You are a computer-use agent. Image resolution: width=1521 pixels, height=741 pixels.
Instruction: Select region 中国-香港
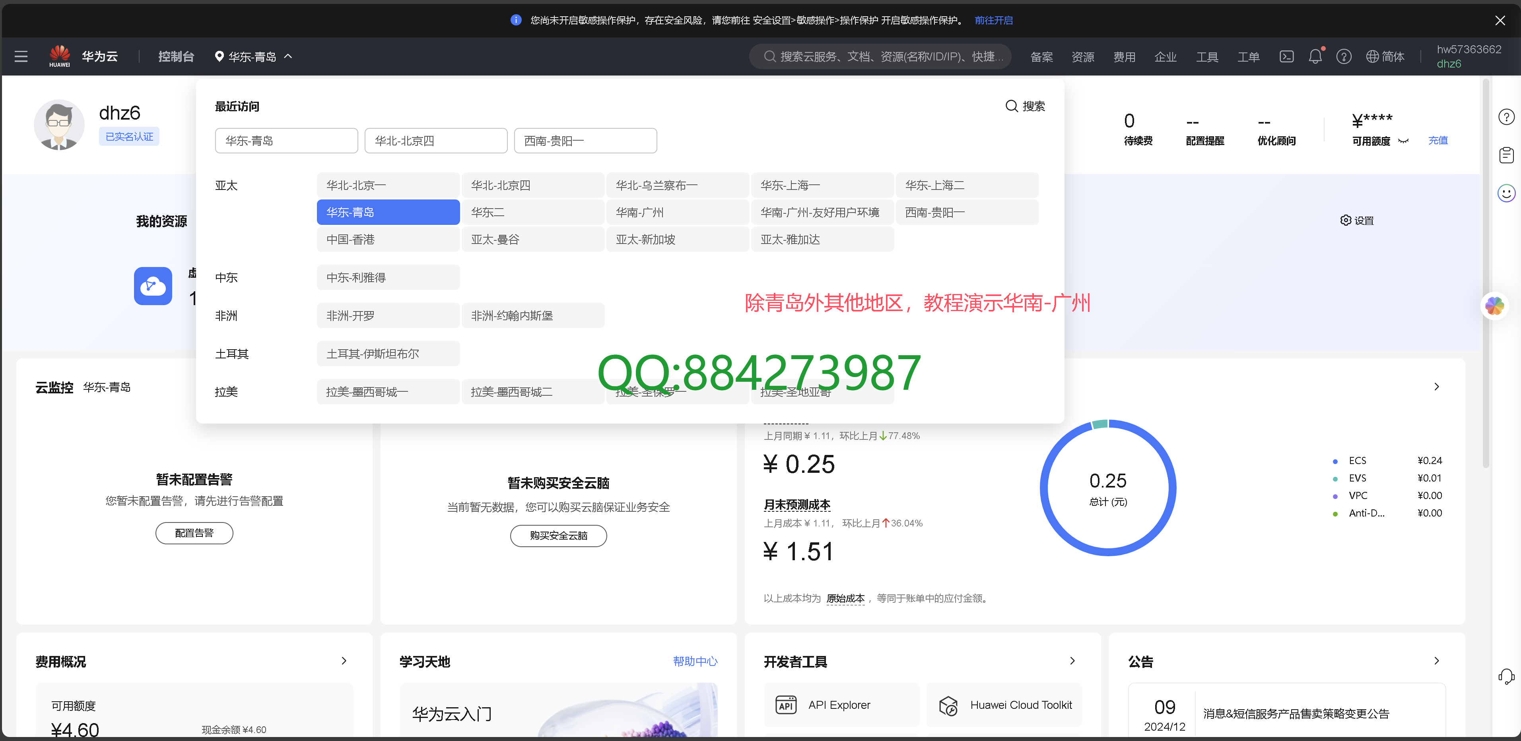(388, 240)
